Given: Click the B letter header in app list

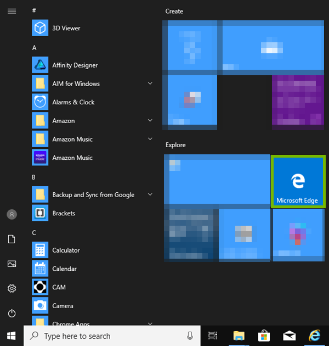Looking at the screenshot, I should [x=33, y=177].
